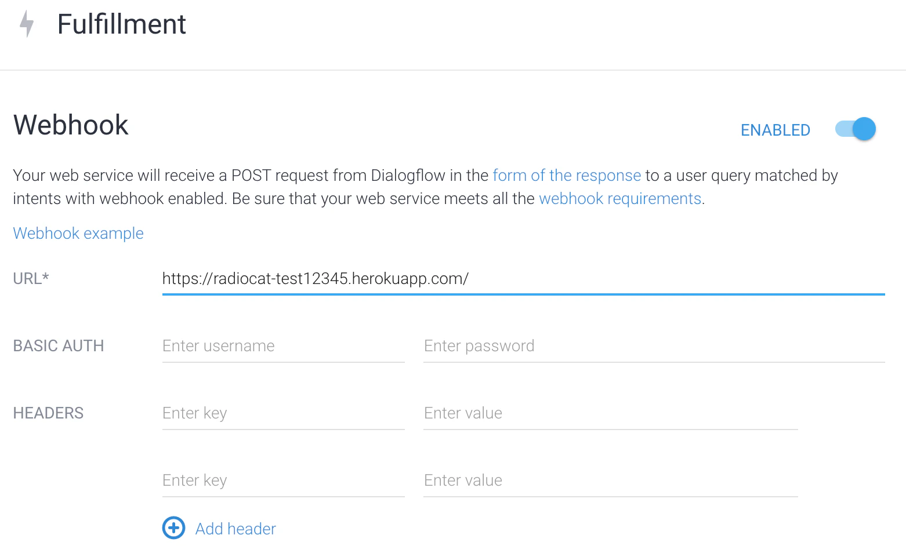Click the key field directly above Add header
906x546 pixels.
click(283, 481)
